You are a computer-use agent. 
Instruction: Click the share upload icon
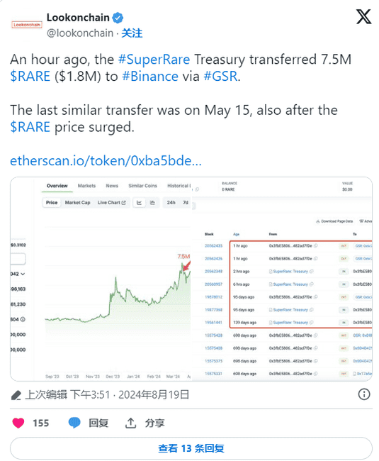(x=130, y=423)
